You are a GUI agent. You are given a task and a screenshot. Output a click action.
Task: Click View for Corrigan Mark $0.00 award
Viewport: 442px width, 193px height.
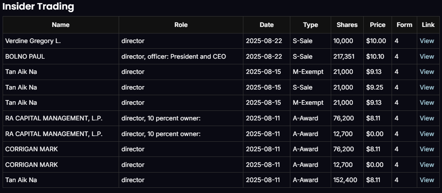(427, 165)
